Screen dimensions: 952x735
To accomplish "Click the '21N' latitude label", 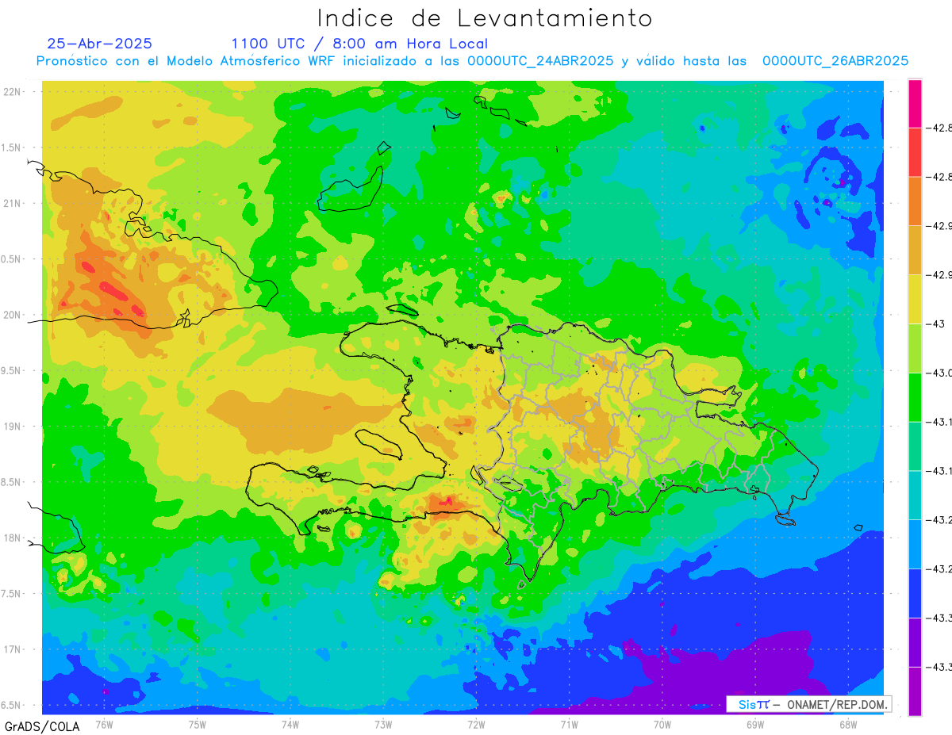I will click(13, 204).
